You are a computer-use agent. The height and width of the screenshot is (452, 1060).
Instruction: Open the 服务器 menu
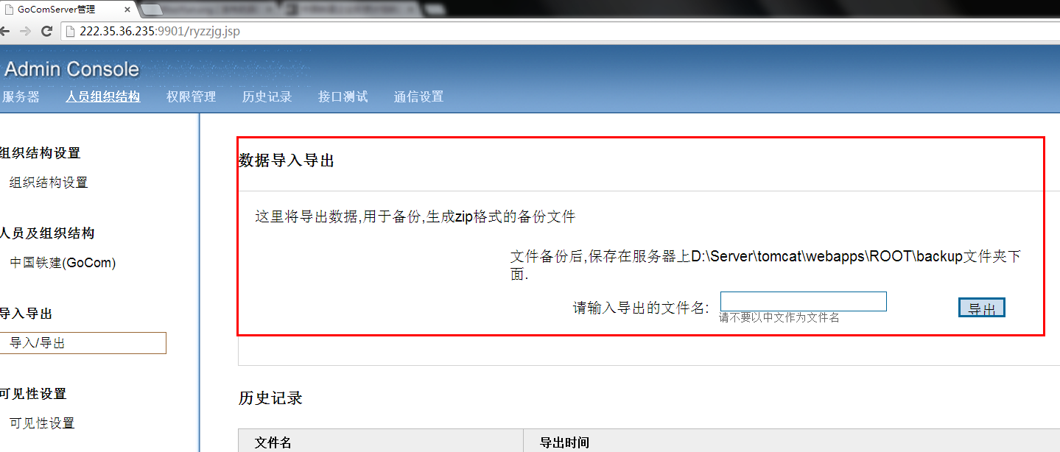pos(20,96)
